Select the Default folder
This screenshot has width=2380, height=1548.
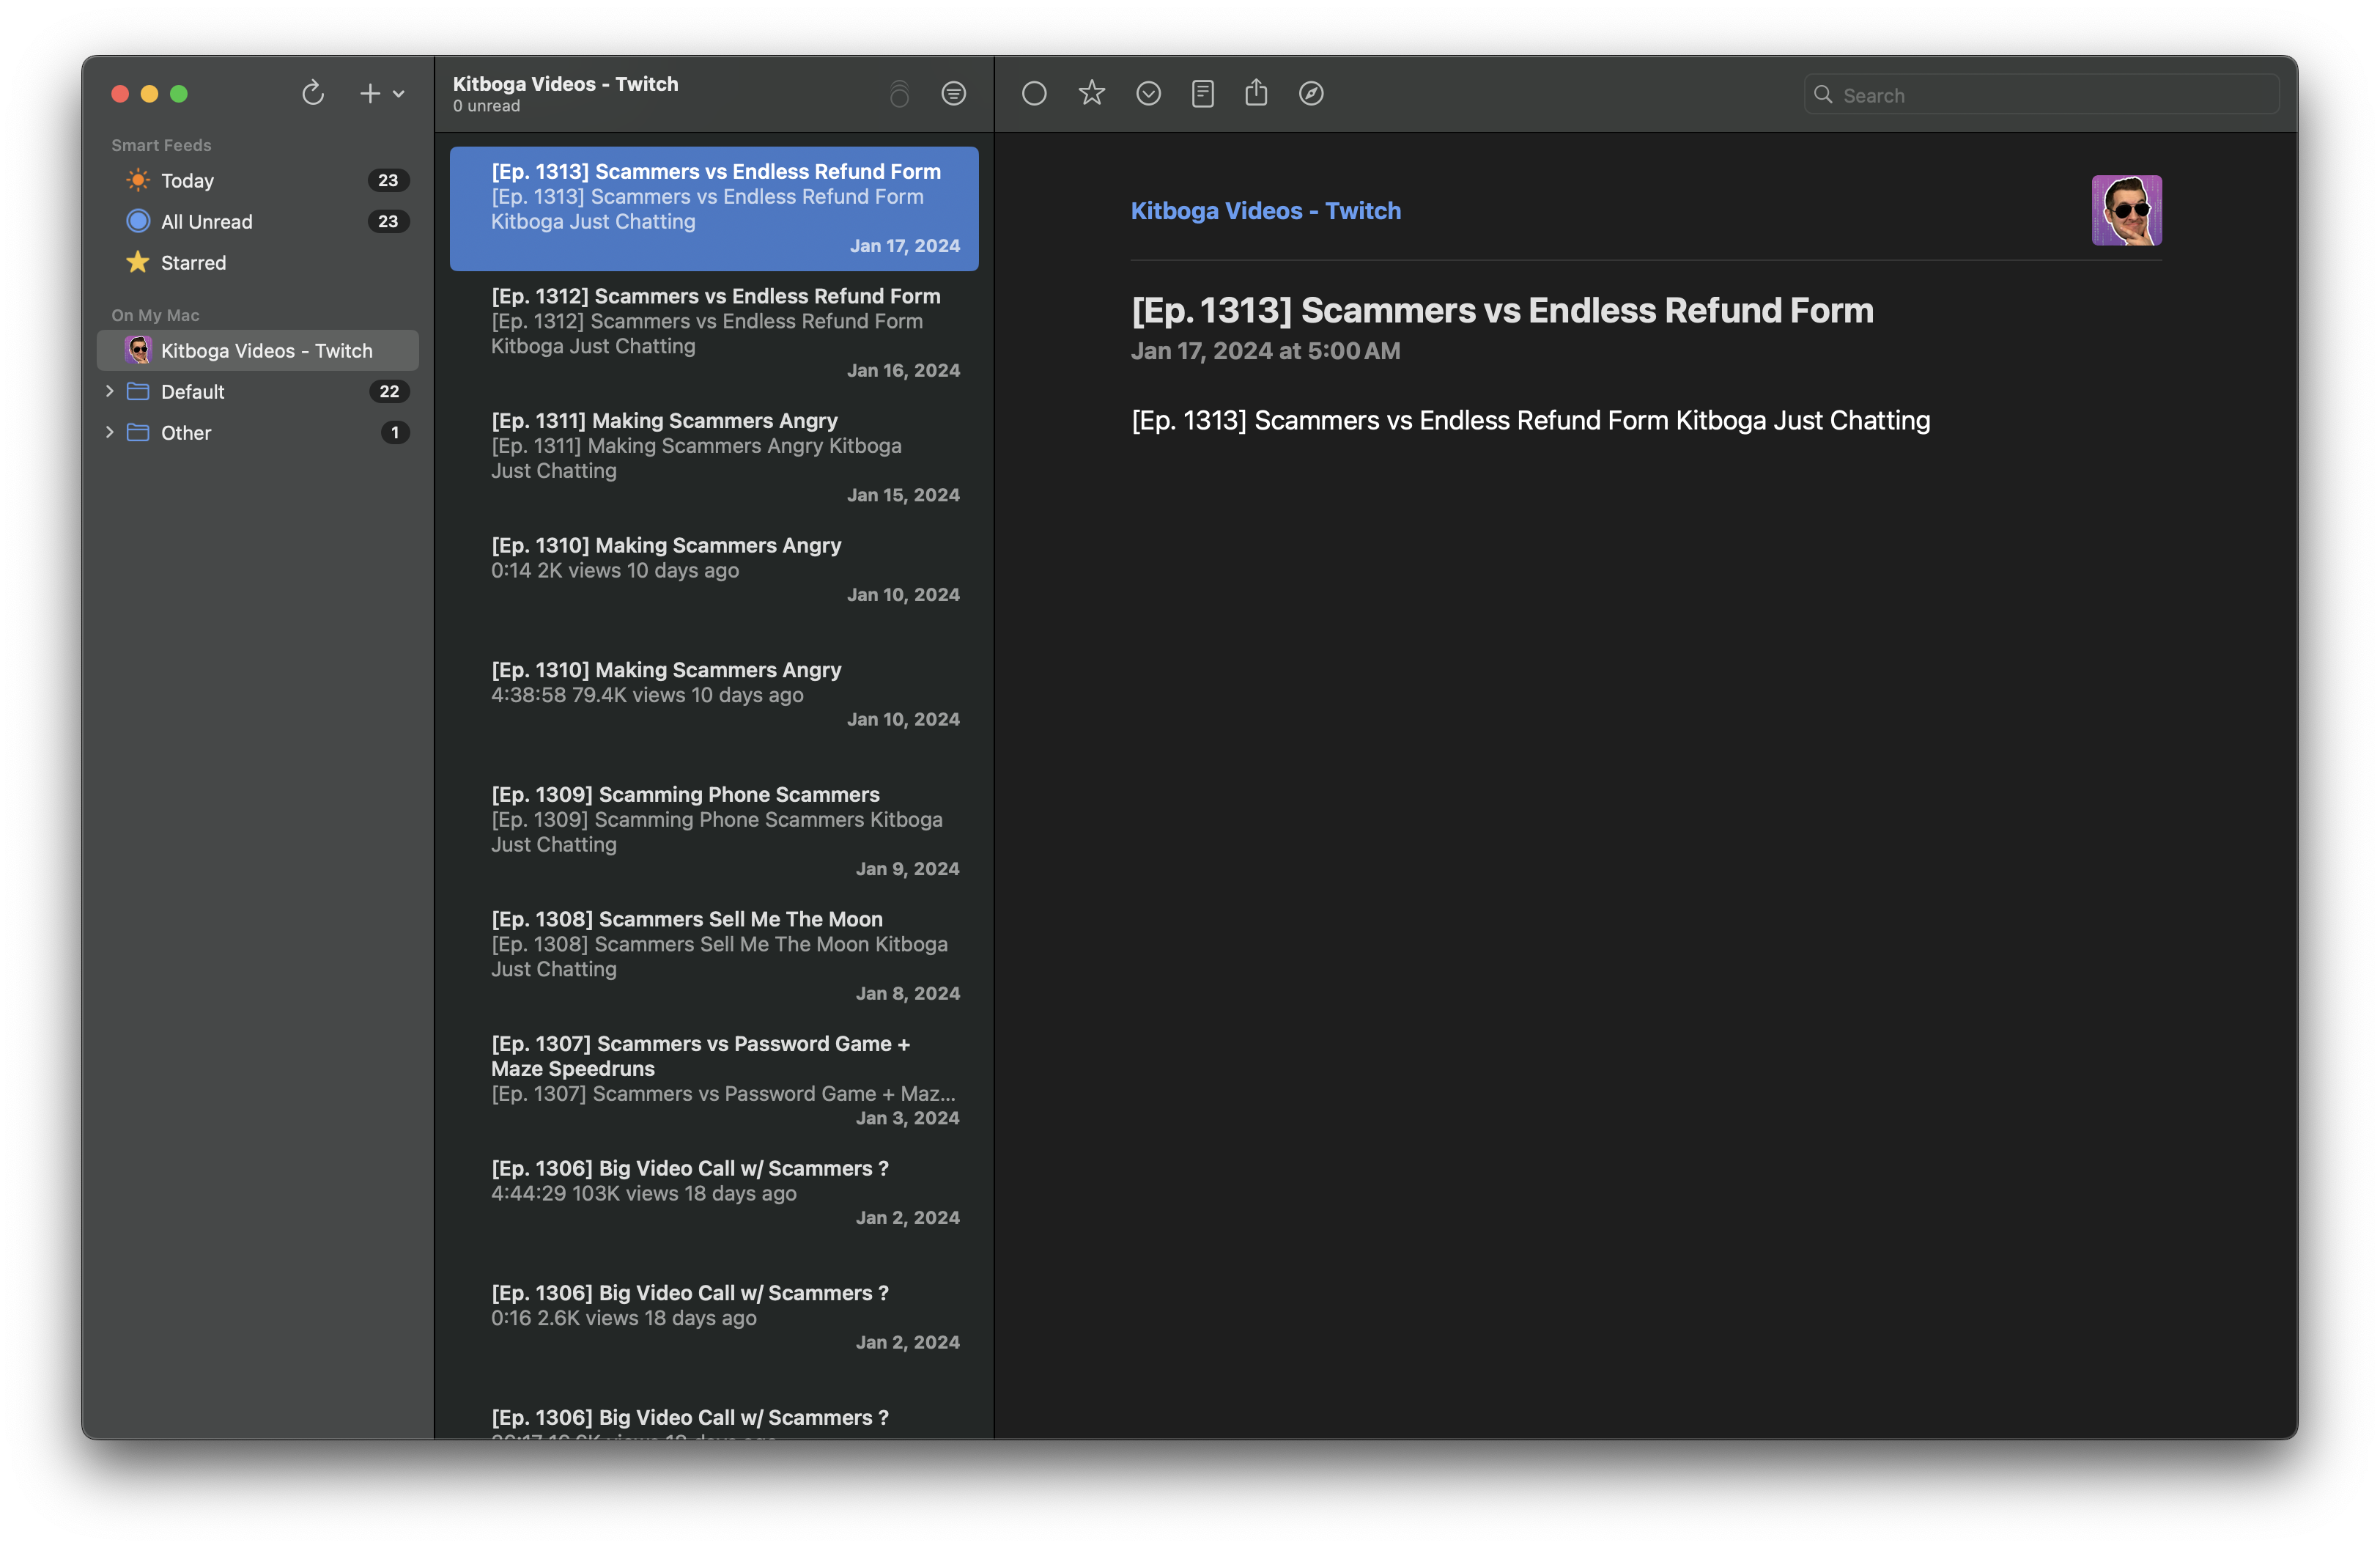tap(258, 391)
